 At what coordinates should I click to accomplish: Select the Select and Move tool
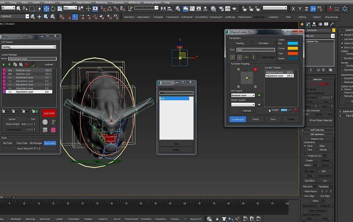[46, 9]
